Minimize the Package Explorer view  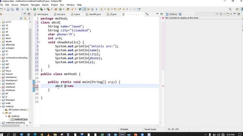pos(25,14)
